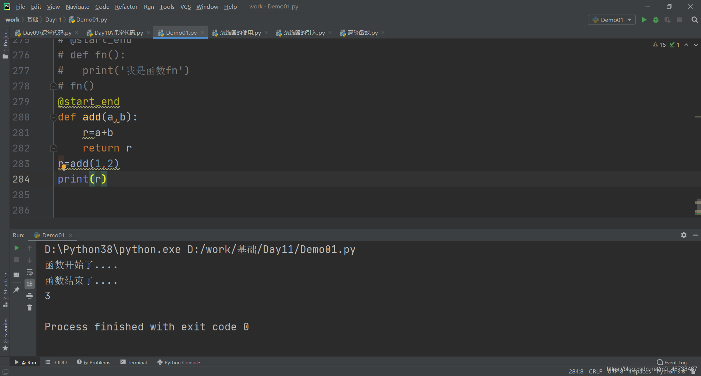
Task: Click the 4: Run tool window button
Action: click(25, 362)
